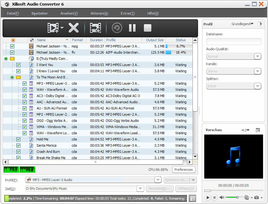Uncheck the 'I Want You' track

coord(18,65)
